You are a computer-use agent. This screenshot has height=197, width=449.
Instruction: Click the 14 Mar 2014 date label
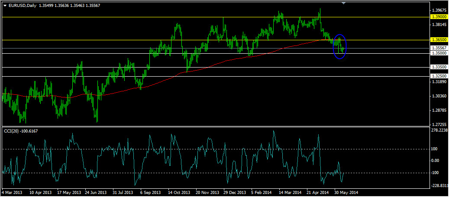tap(291, 193)
